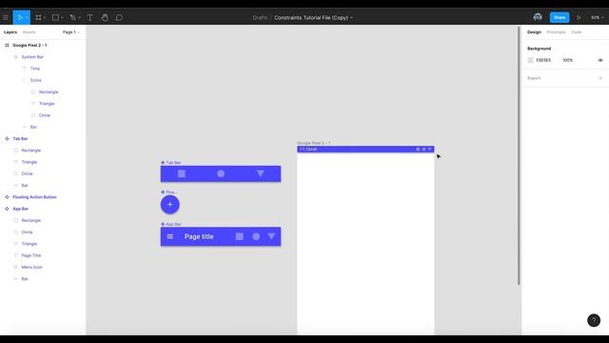
Task: Select the App Bar component layer
Action: (x=21, y=209)
